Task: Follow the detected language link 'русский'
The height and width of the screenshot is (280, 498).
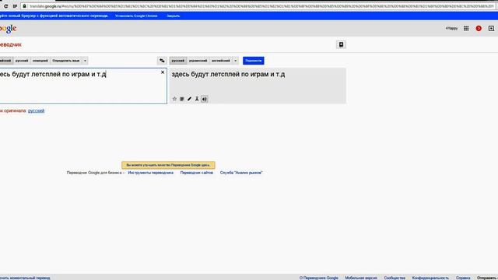Action: (x=37, y=110)
